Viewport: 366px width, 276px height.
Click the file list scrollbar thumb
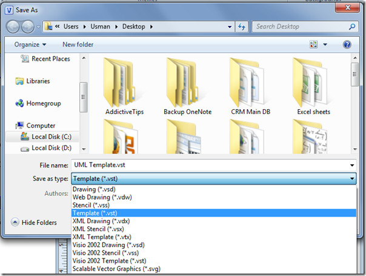(355, 75)
